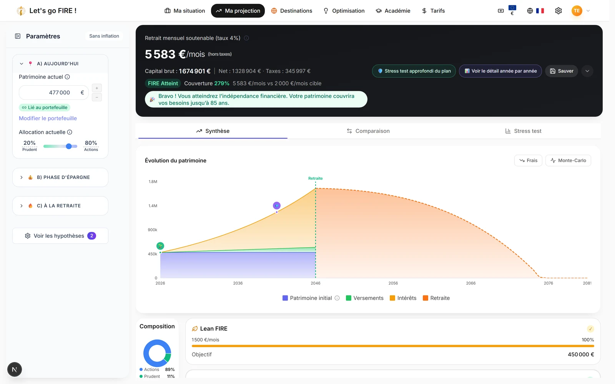The image size is (615, 384).
Task: Click info icon beside Allocation actuelle
Action: click(70, 132)
